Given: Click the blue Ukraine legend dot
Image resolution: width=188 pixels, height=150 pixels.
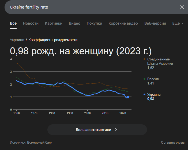Looking at the screenshot, I should point(144,94).
